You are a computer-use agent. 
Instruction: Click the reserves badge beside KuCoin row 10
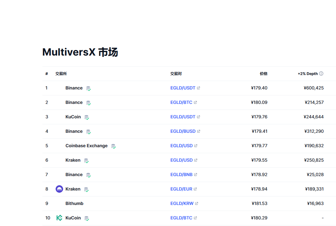click(x=87, y=218)
